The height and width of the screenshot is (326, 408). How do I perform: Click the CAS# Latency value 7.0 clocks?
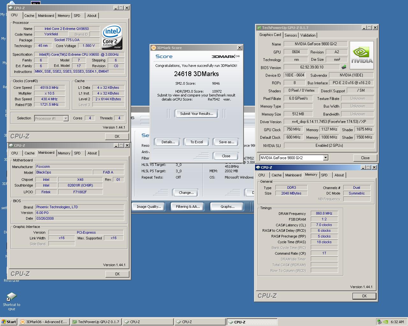coord(324,225)
